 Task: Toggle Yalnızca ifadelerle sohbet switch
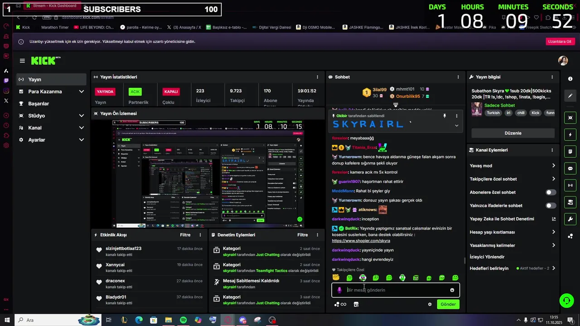(x=551, y=206)
